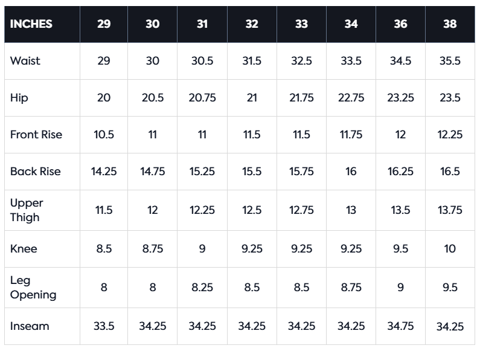Click the Waist value 35.5 cell
The width and height of the screenshot is (480, 348).
tap(450, 61)
